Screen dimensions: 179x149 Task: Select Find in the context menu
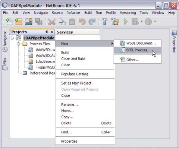(85, 132)
